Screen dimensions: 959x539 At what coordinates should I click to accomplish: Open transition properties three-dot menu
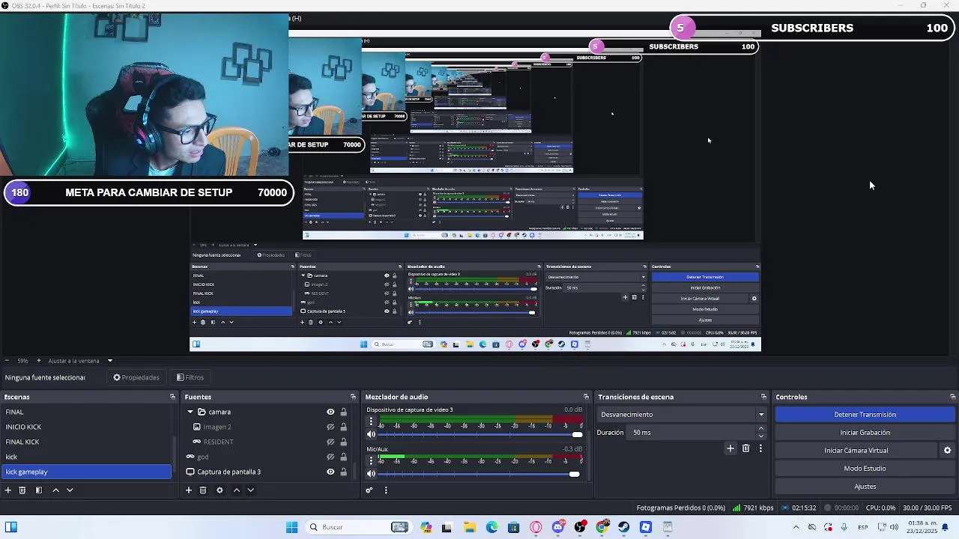click(760, 448)
